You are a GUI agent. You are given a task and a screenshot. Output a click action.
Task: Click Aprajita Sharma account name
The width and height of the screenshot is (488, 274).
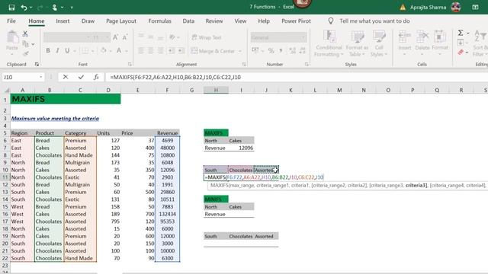pos(428,7)
